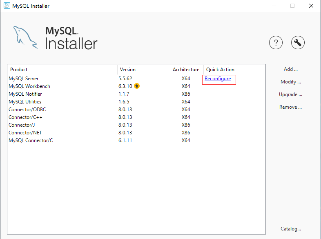Click the Add ... button

click(290, 69)
